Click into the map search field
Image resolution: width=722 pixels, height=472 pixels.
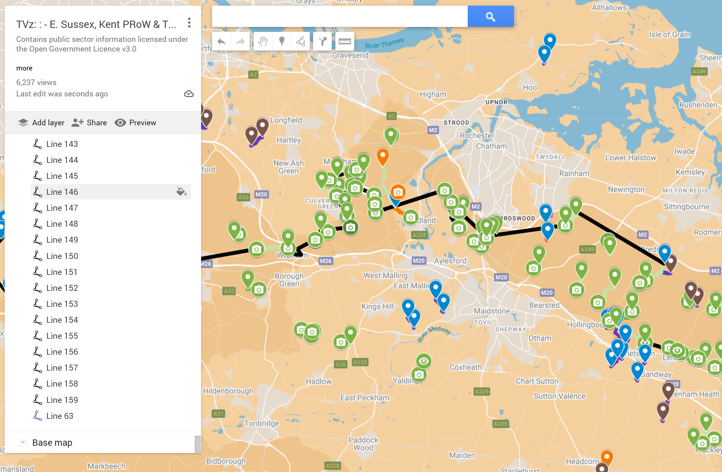point(339,16)
